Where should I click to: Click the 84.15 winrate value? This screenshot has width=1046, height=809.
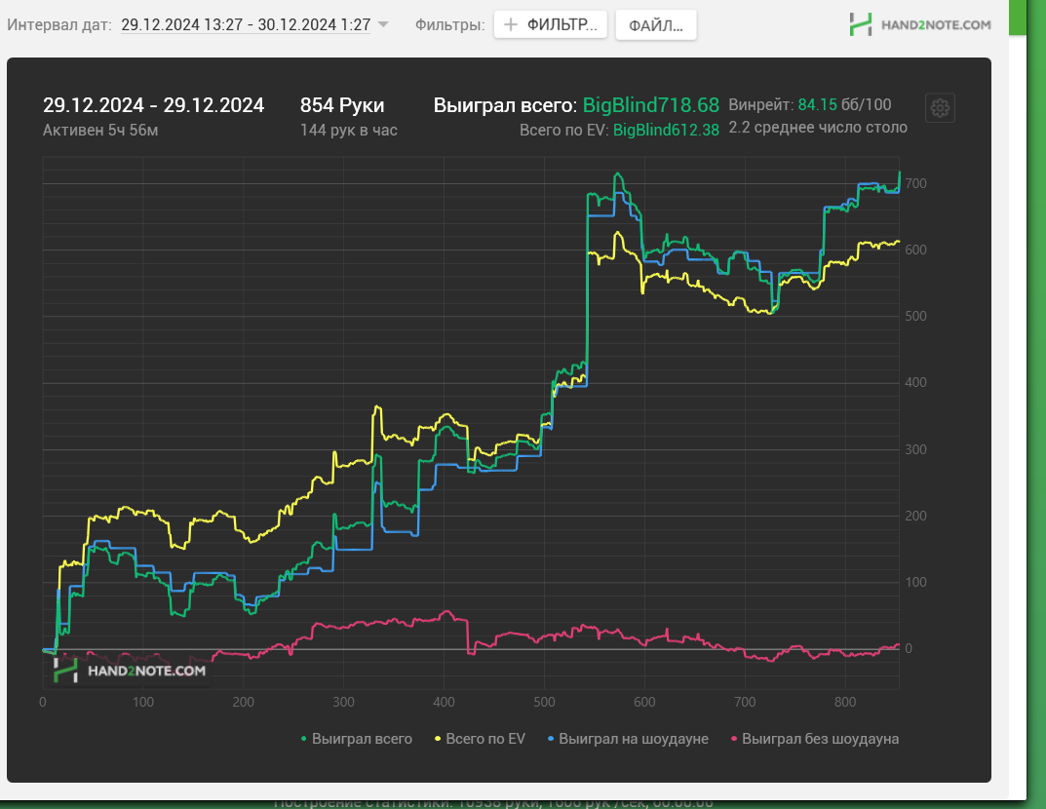click(x=817, y=104)
